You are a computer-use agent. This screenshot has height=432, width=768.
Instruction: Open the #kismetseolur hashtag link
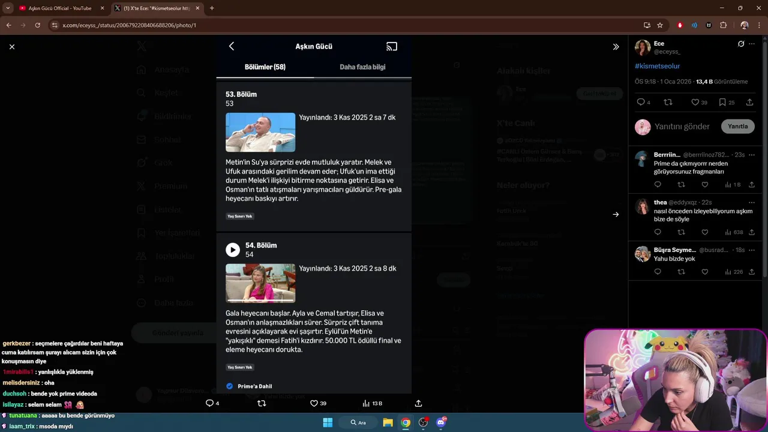(x=657, y=66)
